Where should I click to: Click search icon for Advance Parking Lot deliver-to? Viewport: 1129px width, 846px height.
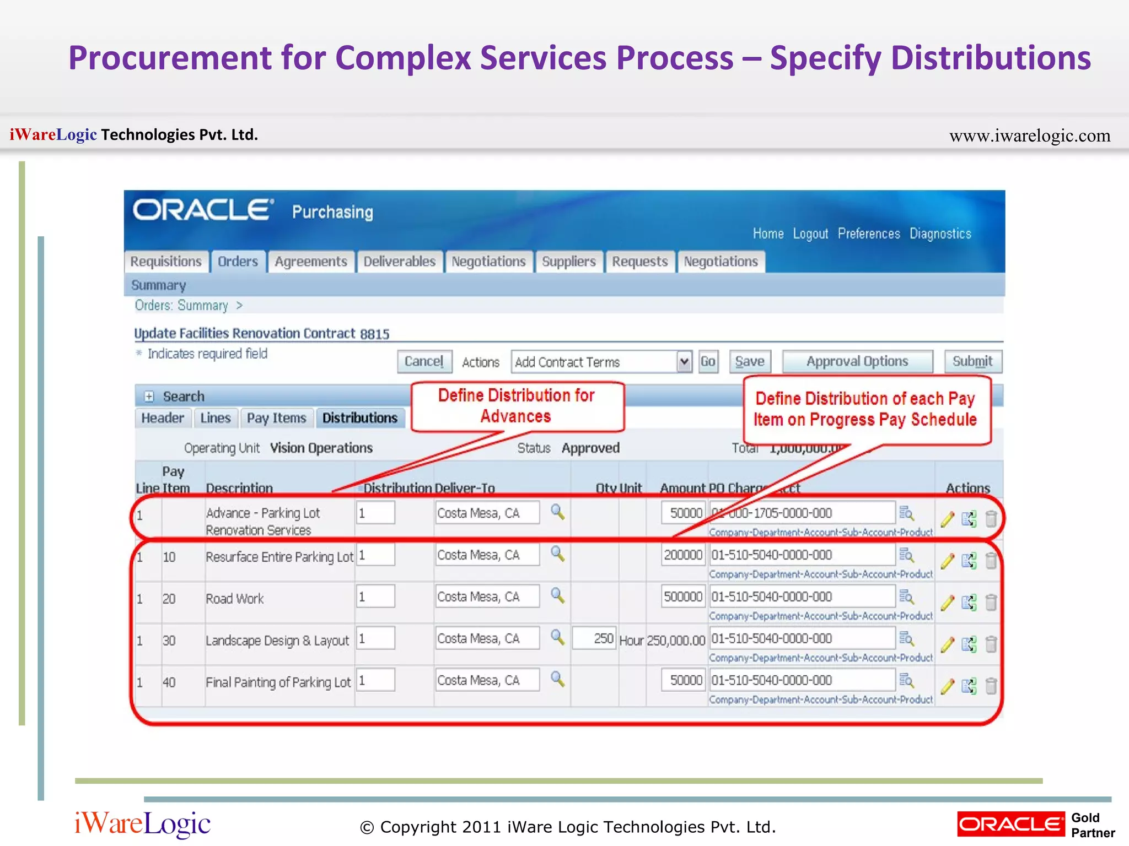click(558, 512)
